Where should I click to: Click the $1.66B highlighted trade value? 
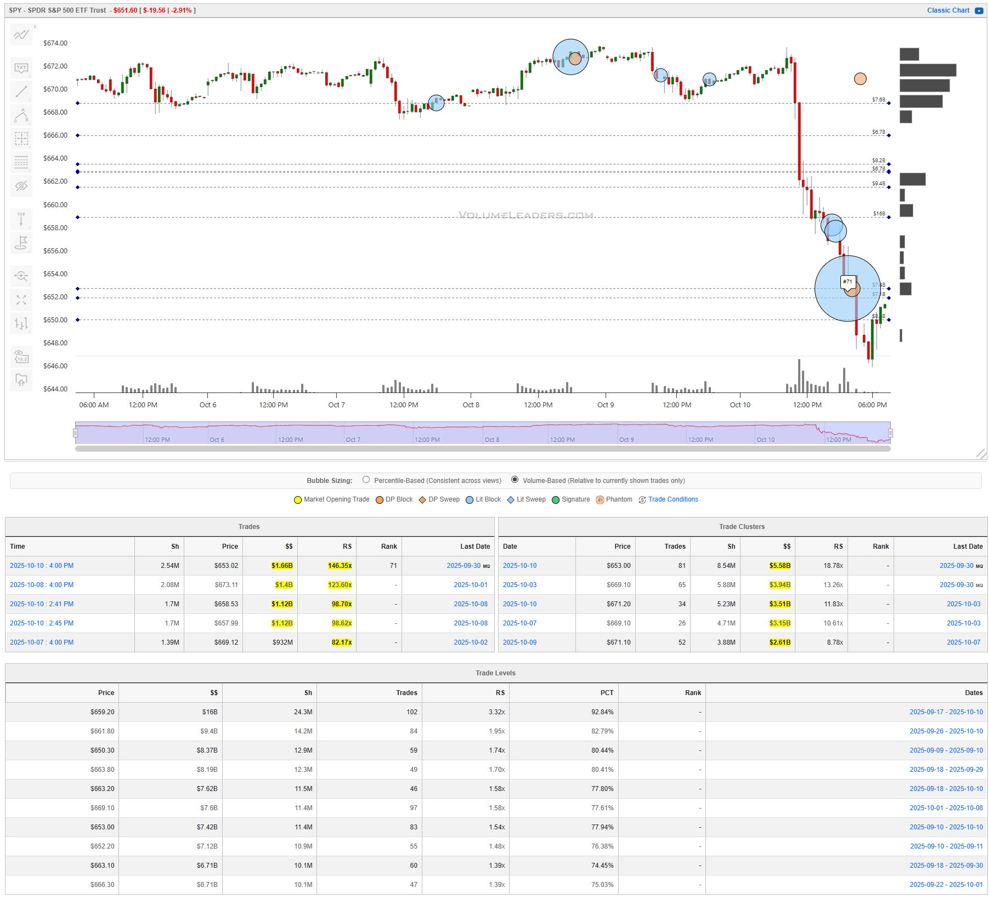(282, 566)
